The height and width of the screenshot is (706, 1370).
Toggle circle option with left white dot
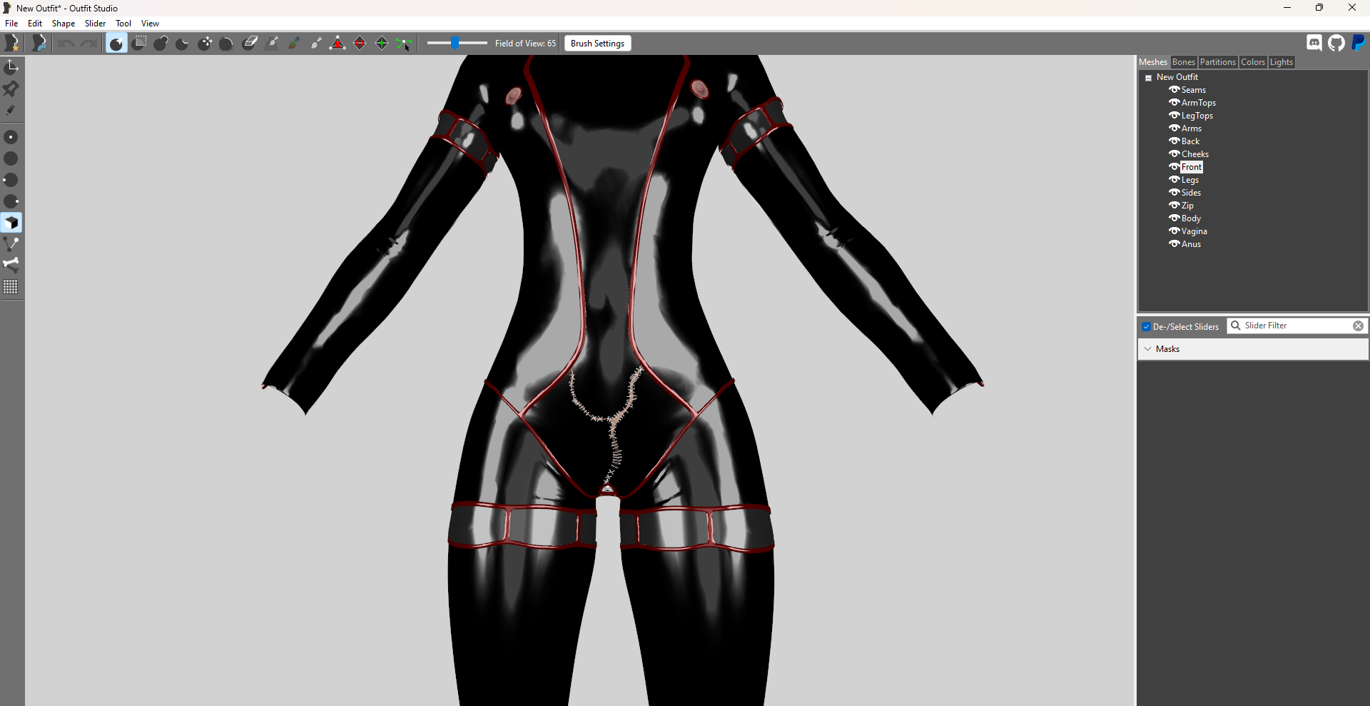(x=11, y=180)
